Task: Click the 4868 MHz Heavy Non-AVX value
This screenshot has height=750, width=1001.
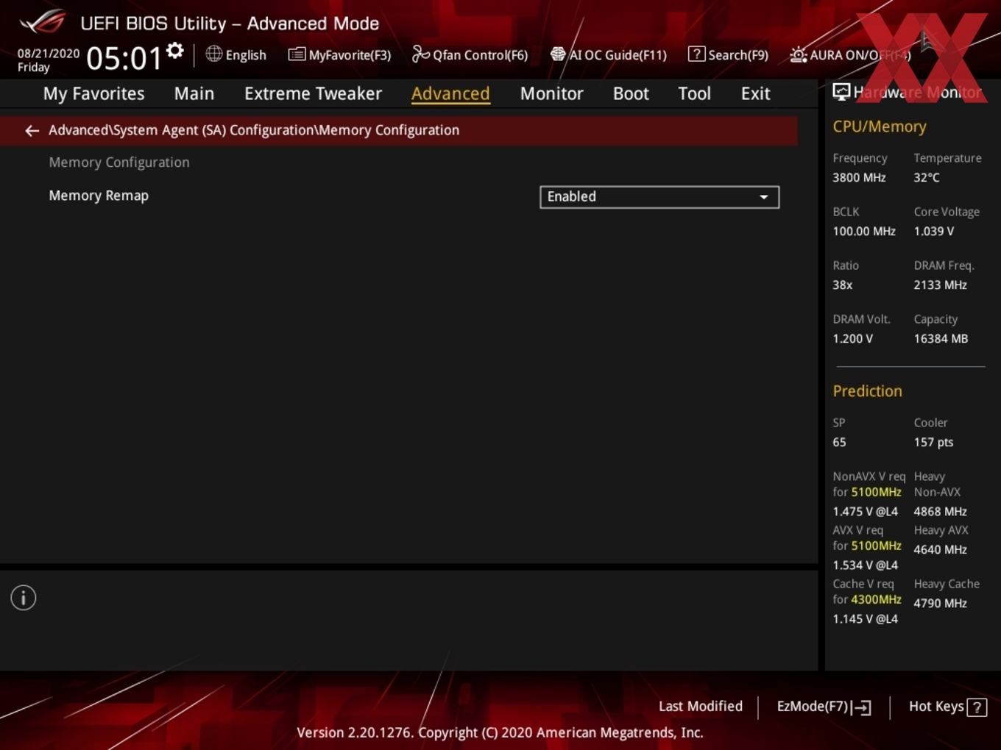Action: [x=941, y=511]
